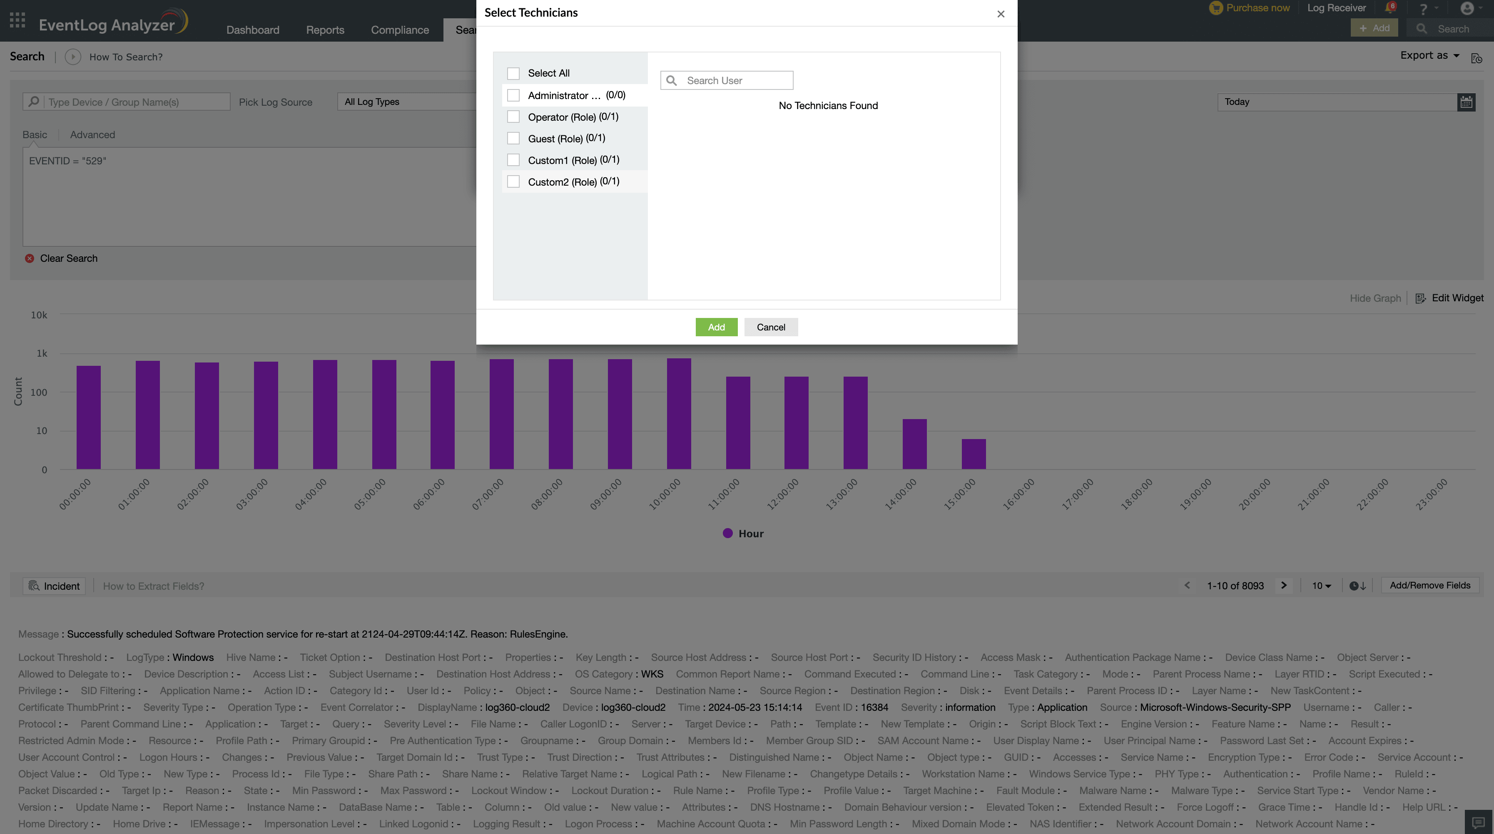Expand the Export as dropdown

coord(1429,56)
